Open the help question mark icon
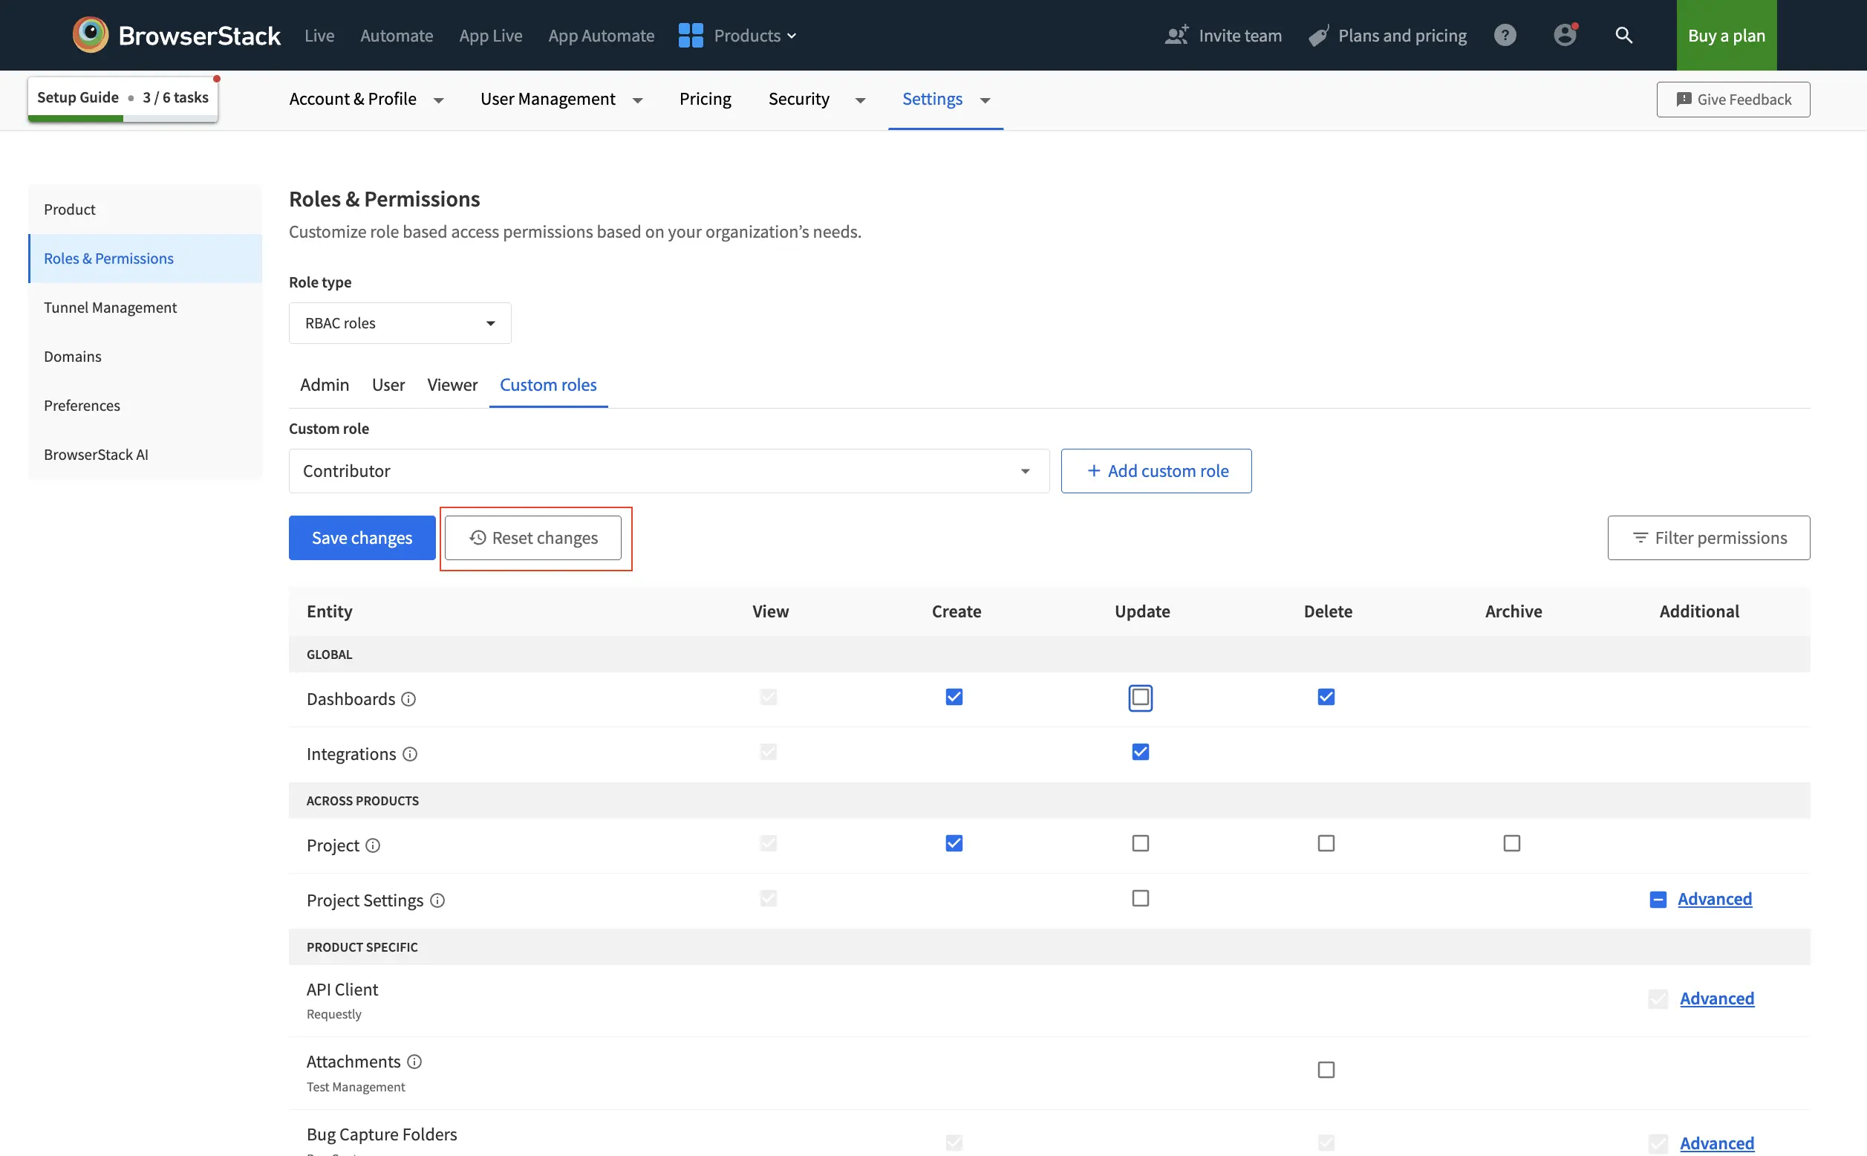1867x1156 pixels. pos(1504,35)
